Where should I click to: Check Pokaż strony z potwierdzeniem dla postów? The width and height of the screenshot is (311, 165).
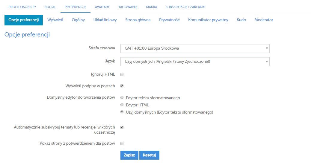(122, 143)
